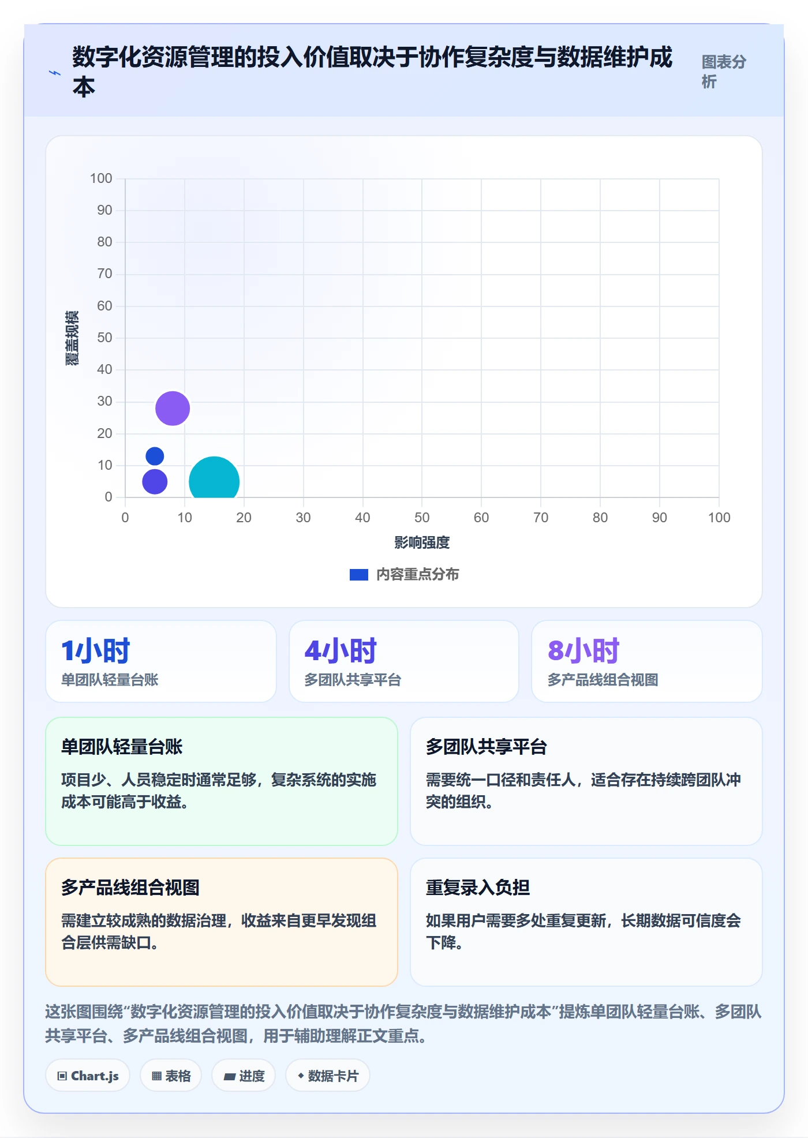Select the large cyan bubble in the chart

(x=214, y=477)
